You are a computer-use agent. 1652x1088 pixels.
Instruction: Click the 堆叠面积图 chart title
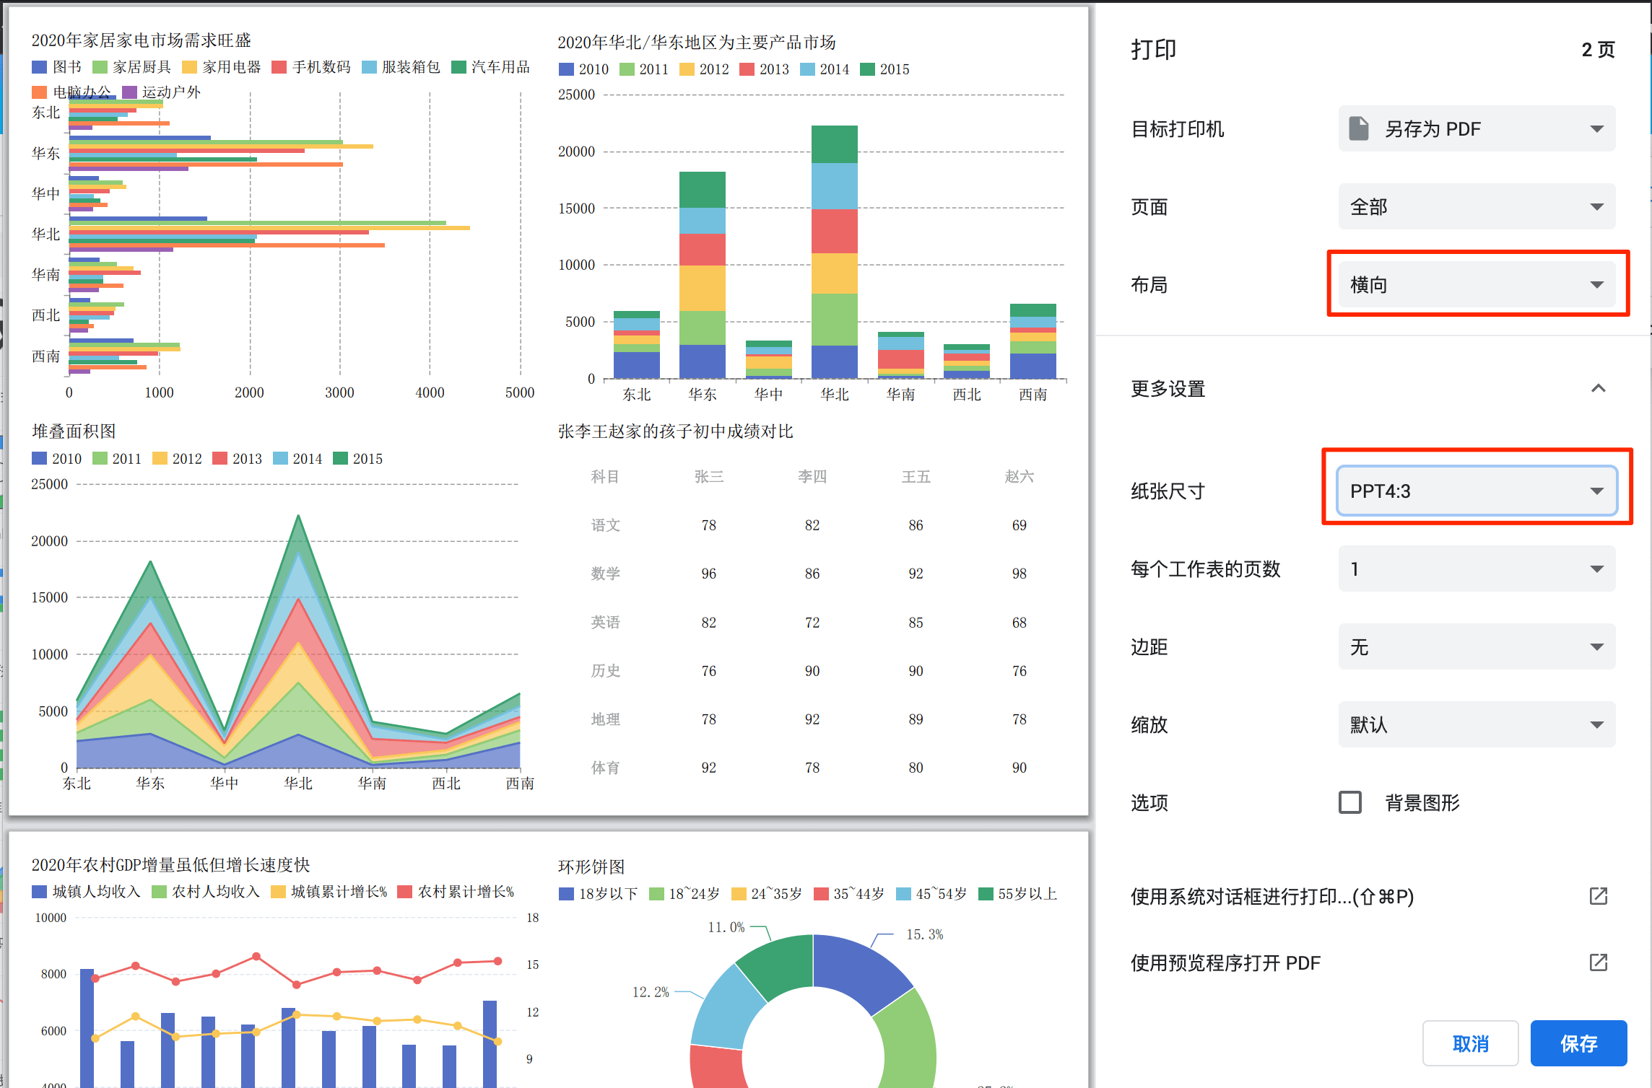(74, 431)
